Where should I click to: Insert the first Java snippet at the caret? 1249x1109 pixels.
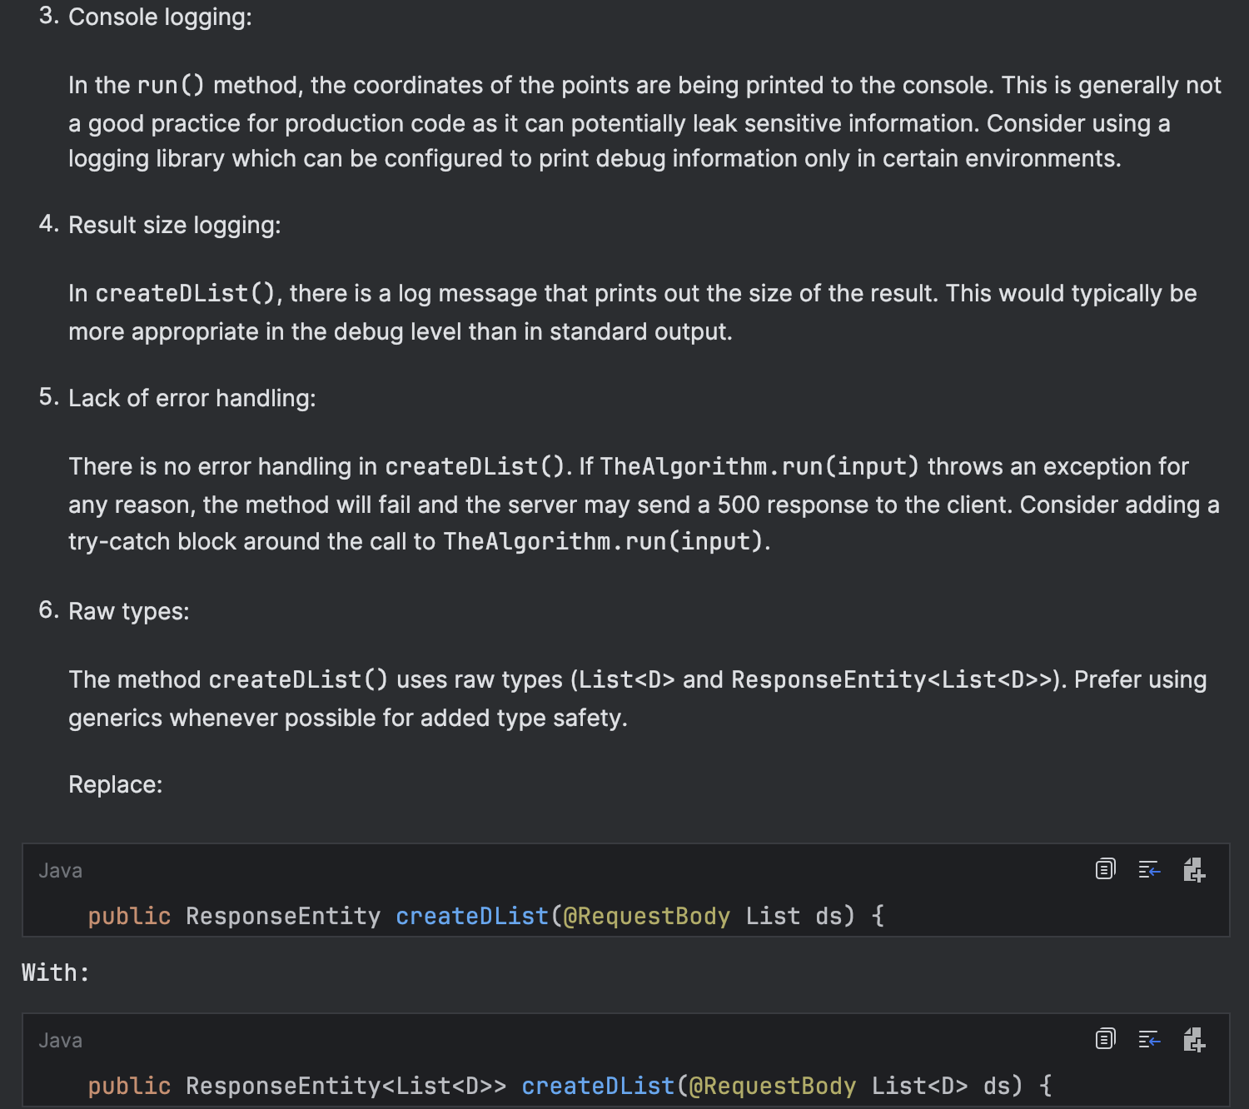point(1149,870)
